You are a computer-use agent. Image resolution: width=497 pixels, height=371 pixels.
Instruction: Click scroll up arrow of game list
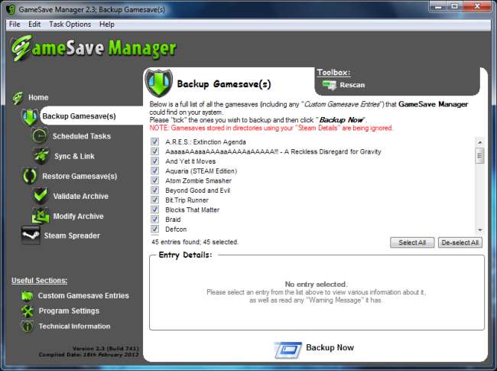(x=479, y=142)
